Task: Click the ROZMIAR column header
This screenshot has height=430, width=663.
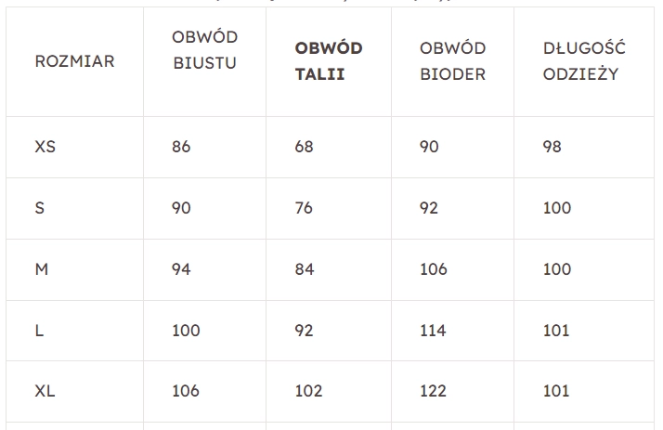Action: pyautogui.click(x=74, y=61)
